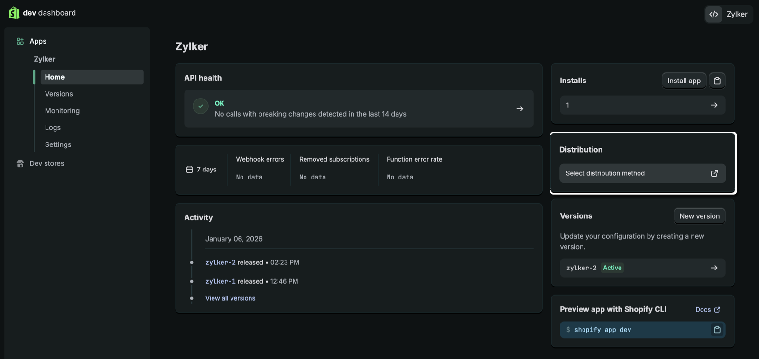
Task: Open the Logs sidebar item
Action: (53, 128)
